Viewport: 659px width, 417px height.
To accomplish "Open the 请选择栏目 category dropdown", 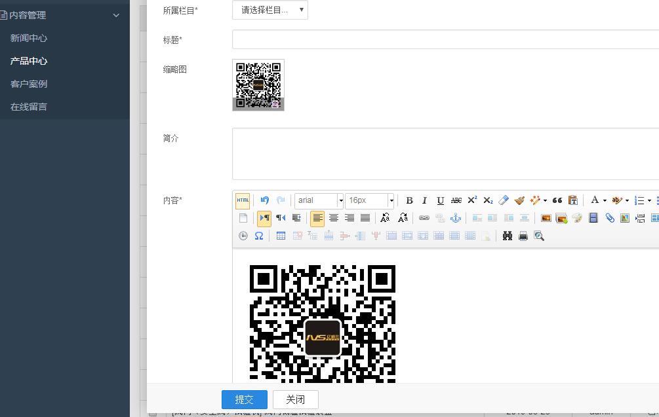I will 270,10.
